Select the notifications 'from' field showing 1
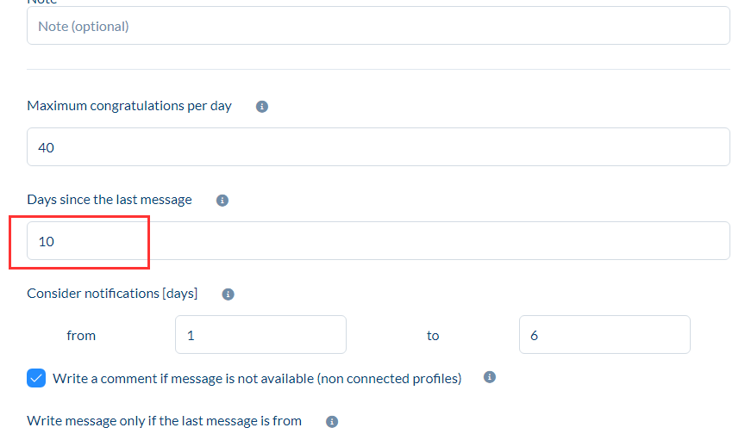This screenshot has height=440, width=745. pos(260,335)
